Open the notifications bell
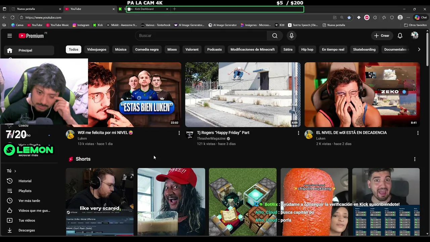The image size is (430, 242). [x=400, y=36]
